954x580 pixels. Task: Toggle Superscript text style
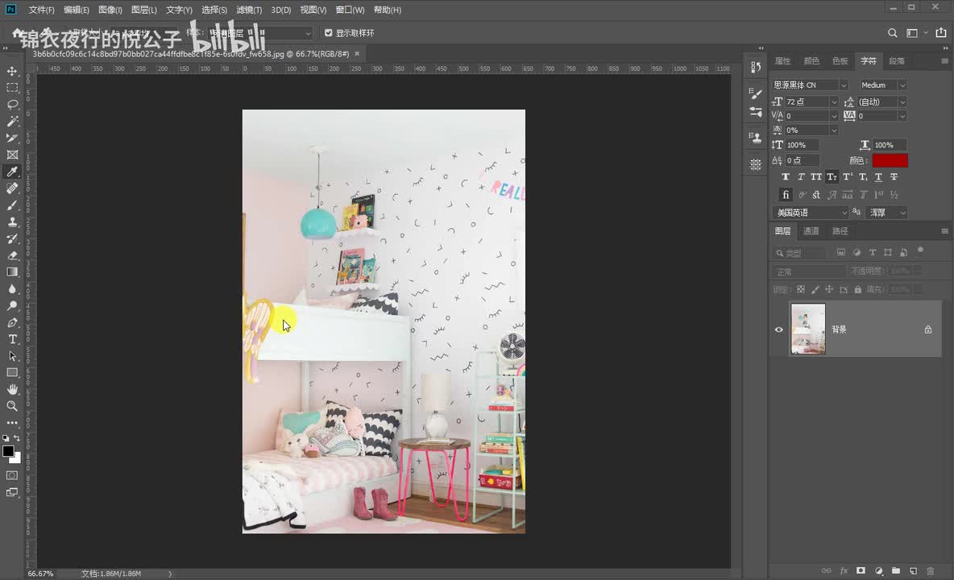(x=847, y=177)
